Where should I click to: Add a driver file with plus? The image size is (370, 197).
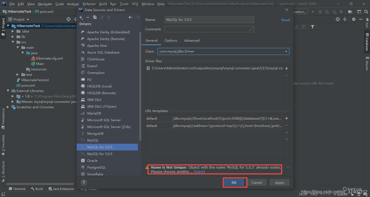click(287, 68)
